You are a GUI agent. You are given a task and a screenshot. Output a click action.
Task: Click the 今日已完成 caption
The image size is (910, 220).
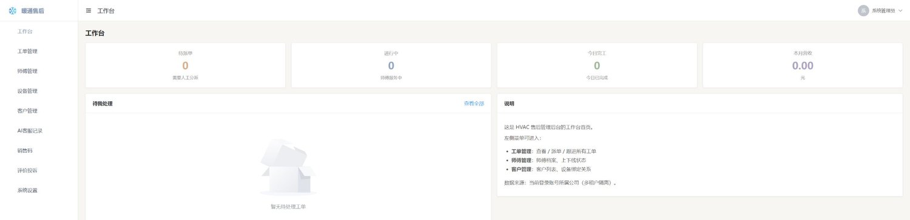[x=597, y=78]
